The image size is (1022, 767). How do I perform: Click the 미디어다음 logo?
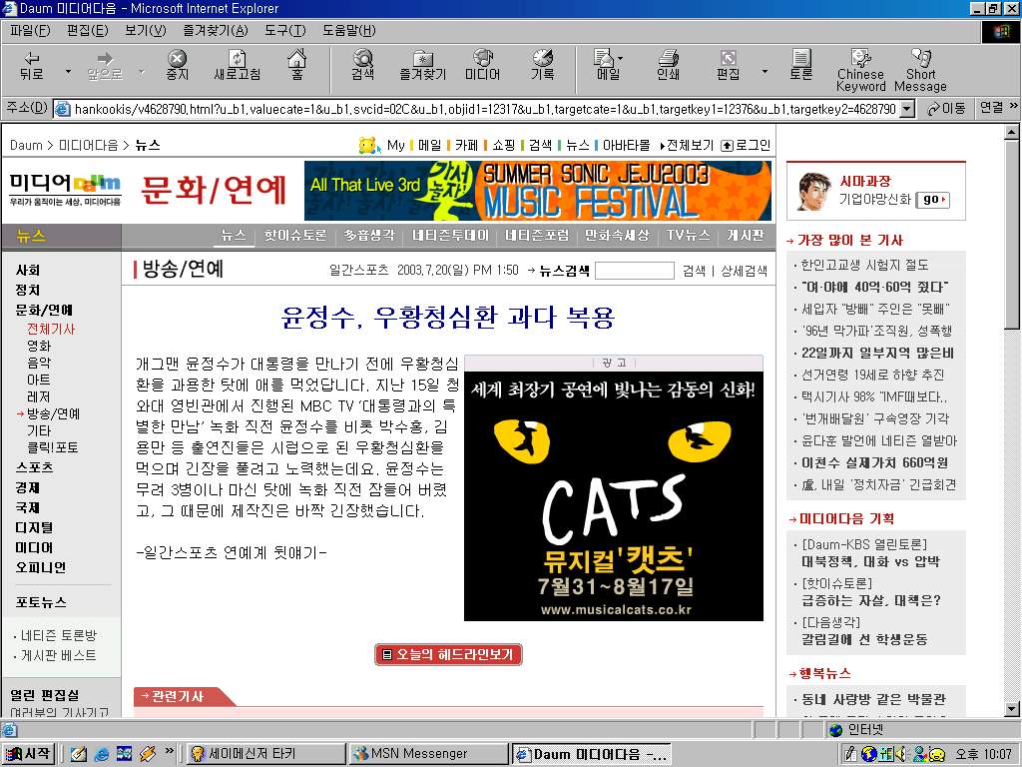click(x=65, y=188)
